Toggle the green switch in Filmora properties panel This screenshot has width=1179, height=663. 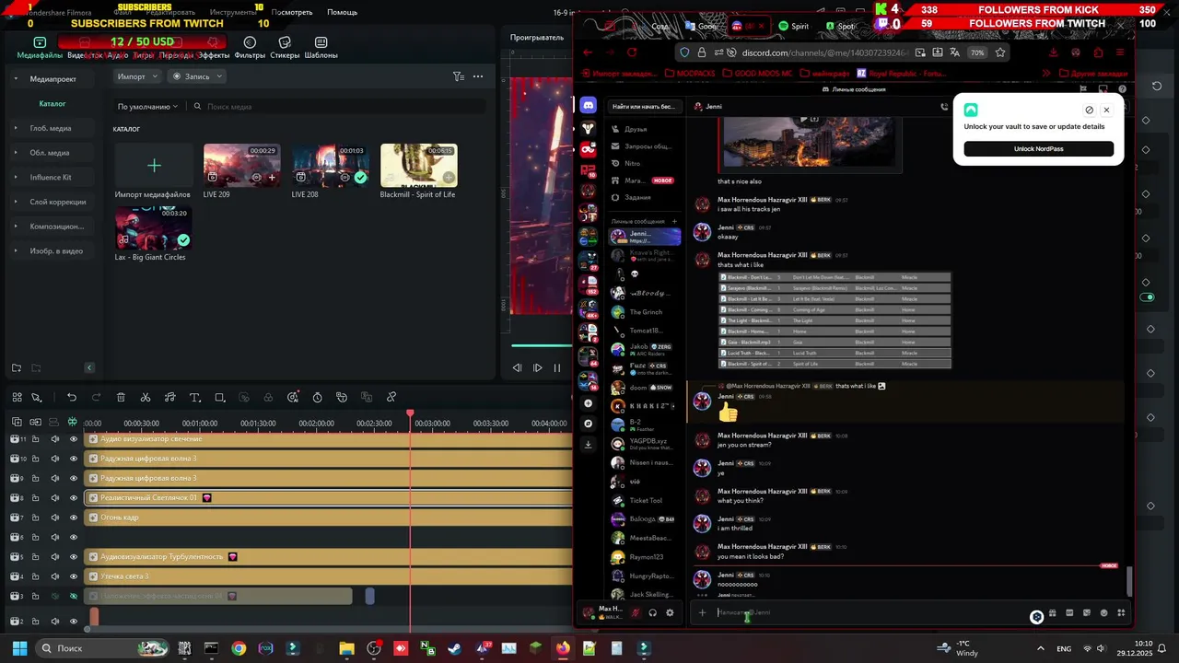[x=1147, y=297]
